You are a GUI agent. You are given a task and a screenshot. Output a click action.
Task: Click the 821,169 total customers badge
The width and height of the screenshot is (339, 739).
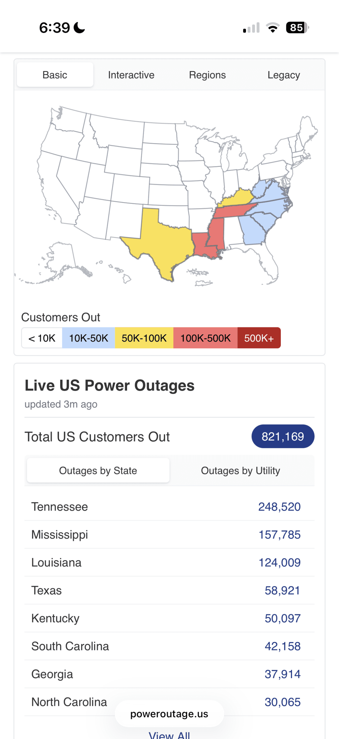[x=283, y=436]
